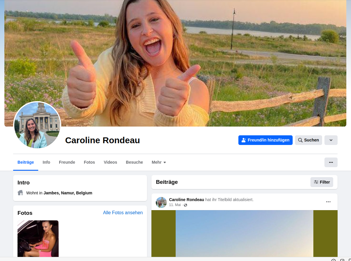This screenshot has height=261, width=351.
Task: Open the image in the Titelbild update post
Action: tap(245, 234)
